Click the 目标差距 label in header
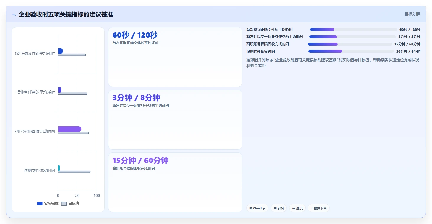Viewport: 432px width, 224px height. [412, 14]
